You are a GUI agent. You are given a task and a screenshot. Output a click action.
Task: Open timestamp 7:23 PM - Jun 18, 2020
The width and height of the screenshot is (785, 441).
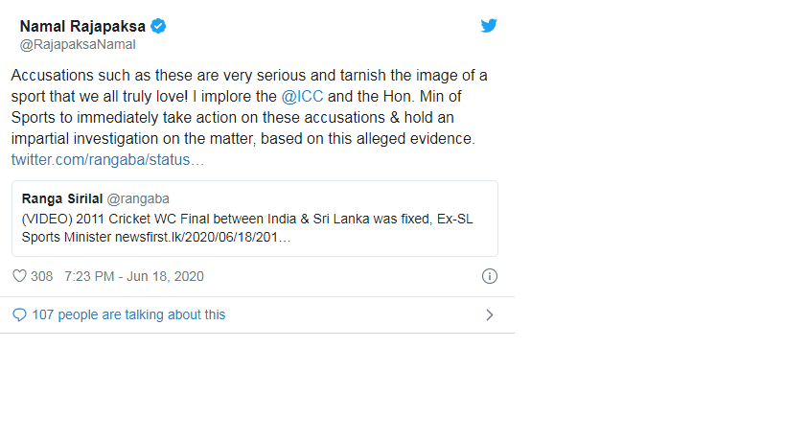[133, 276]
